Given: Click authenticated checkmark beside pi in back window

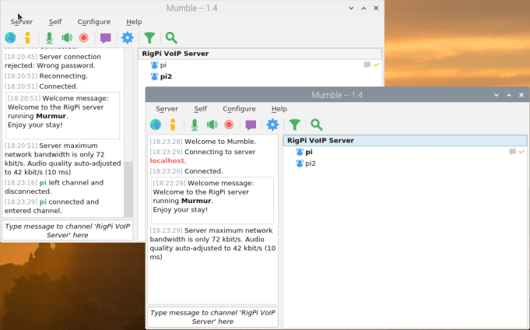Looking at the screenshot, I should [377, 65].
